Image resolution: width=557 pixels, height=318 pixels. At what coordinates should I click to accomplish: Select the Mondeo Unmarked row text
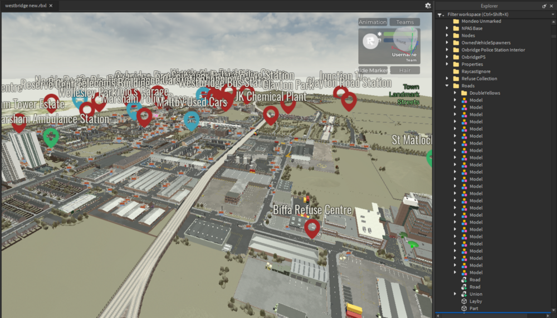[481, 21]
